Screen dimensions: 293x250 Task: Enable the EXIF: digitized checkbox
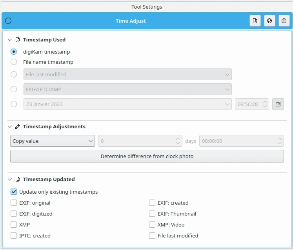click(14, 214)
